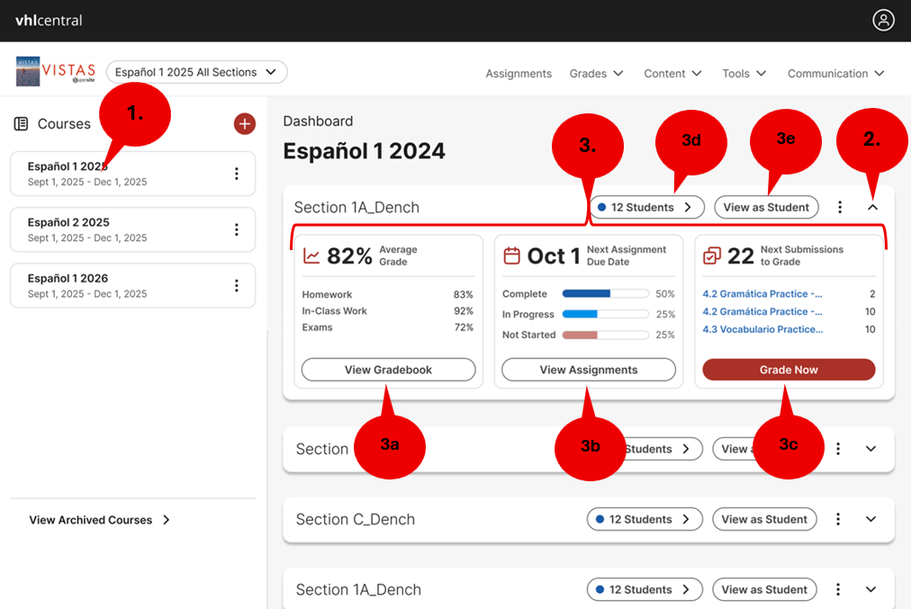Open second 4.2 Gramática Practice link
The image size is (911, 609).
pyautogui.click(x=762, y=312)
